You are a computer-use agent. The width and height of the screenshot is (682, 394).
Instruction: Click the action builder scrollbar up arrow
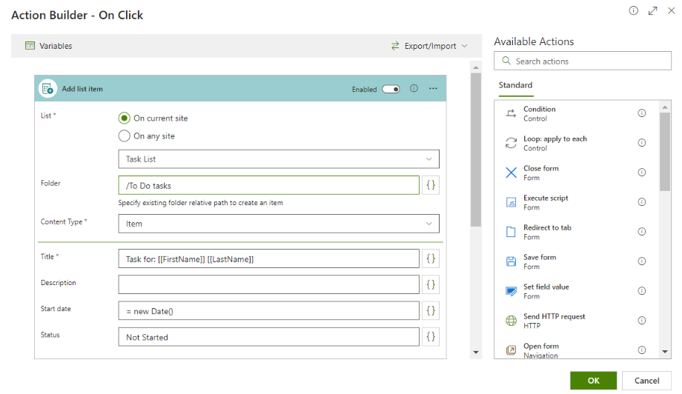coord(476,67)
